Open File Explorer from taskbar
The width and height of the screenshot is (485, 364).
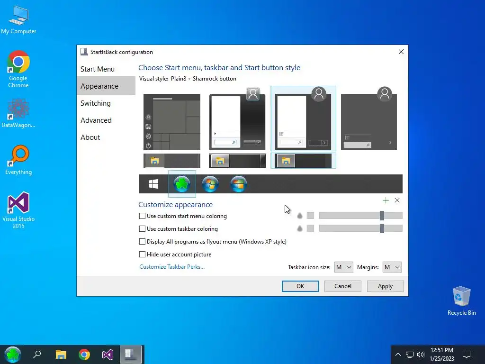(61, 355)
